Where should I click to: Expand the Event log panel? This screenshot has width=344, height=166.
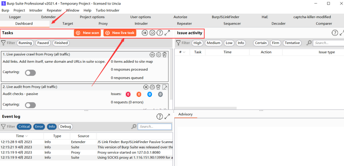point(167,116)
